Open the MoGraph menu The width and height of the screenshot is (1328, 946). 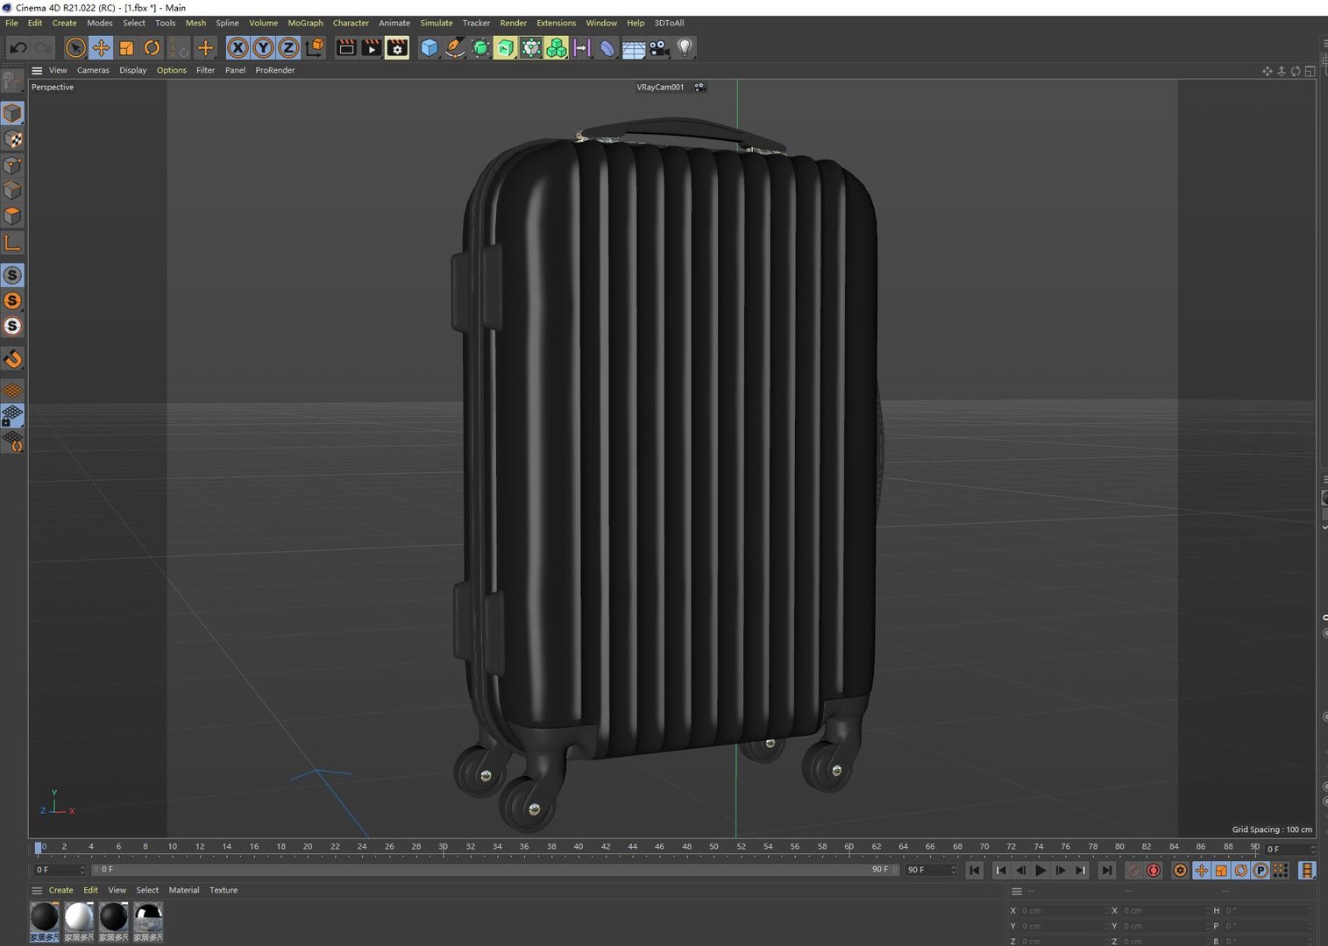pyautogui.click(x=305, y=23)
